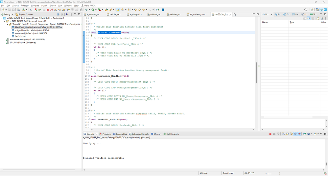Switch to the Project Explorer tab

24,14
